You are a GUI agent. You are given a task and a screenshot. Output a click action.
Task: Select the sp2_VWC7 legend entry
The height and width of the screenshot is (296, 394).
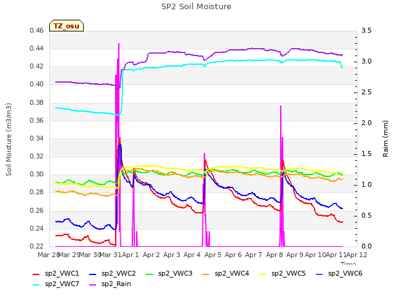(x=56, y=284)
